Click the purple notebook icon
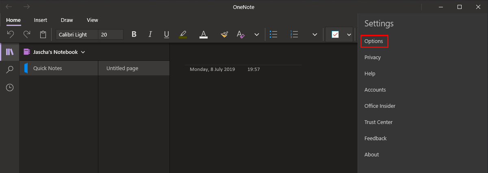488x173 pixels. pos(27,52)
